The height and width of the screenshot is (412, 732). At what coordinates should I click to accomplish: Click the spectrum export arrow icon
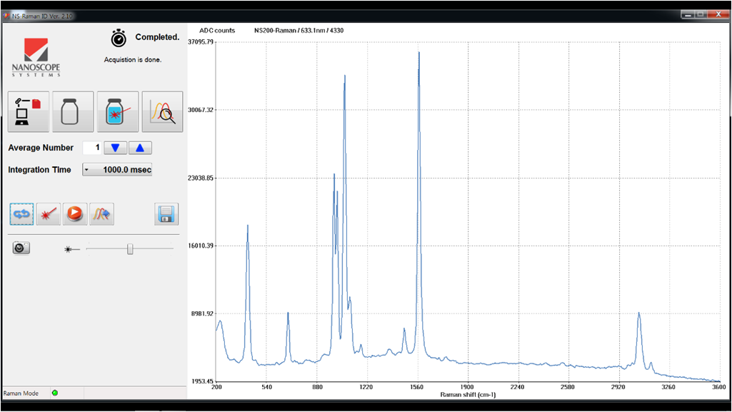pyautogui.click(x=101, y=214)
